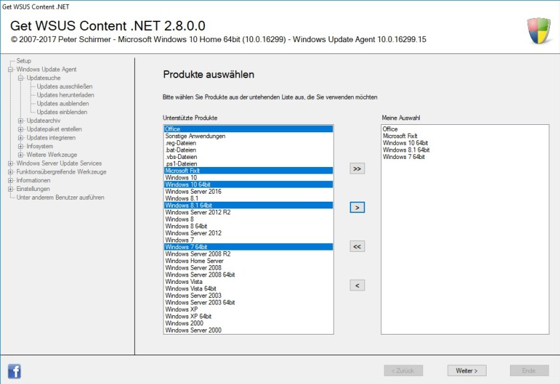Open Updates herunterladen tree item

pyautogui.click(x=65, y=95)
